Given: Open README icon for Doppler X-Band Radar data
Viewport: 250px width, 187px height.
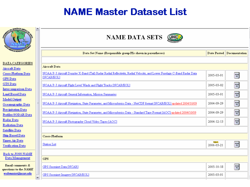Looking at the screenshot, I should point(237,75).
